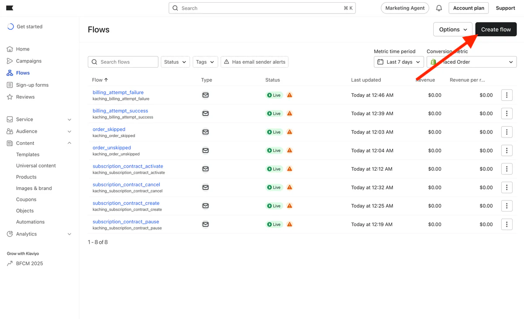Open three-dot menu for subscription_contract_activate
The width and height of the screenshot is (524, 319).
507,169
